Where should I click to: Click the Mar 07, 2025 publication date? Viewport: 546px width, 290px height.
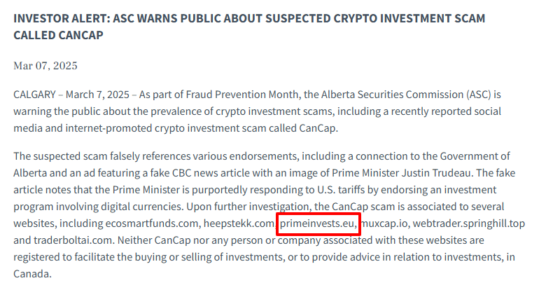[x=45, y=66]
